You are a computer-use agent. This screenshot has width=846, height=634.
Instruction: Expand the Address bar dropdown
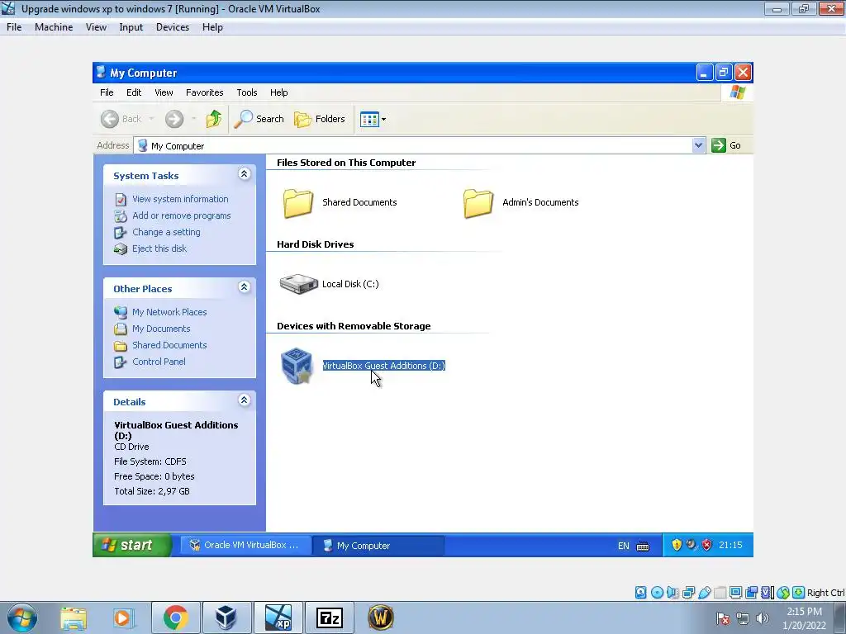(698, 145)
